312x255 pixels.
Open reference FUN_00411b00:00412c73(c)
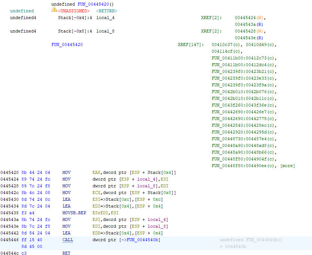point(243,58)
